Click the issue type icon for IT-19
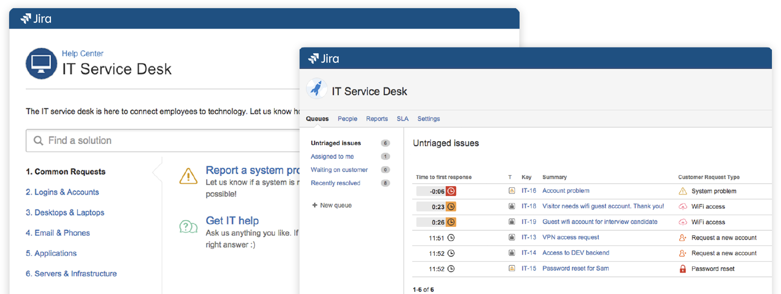This screenshot has width=781, height=294. point(511,222)
